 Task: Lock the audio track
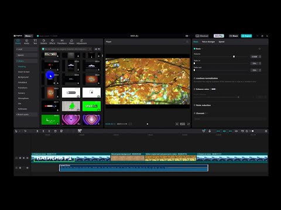tap(20, 167)
